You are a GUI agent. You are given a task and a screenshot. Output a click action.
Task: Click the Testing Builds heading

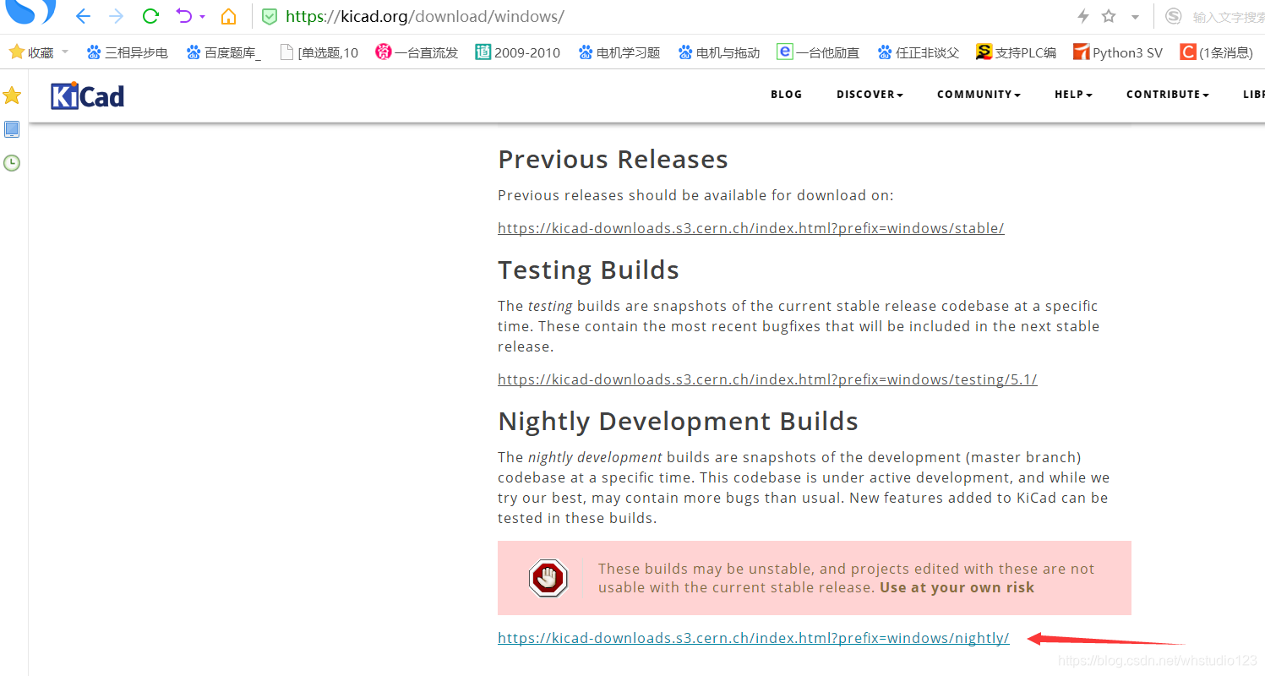coord(588,270)
